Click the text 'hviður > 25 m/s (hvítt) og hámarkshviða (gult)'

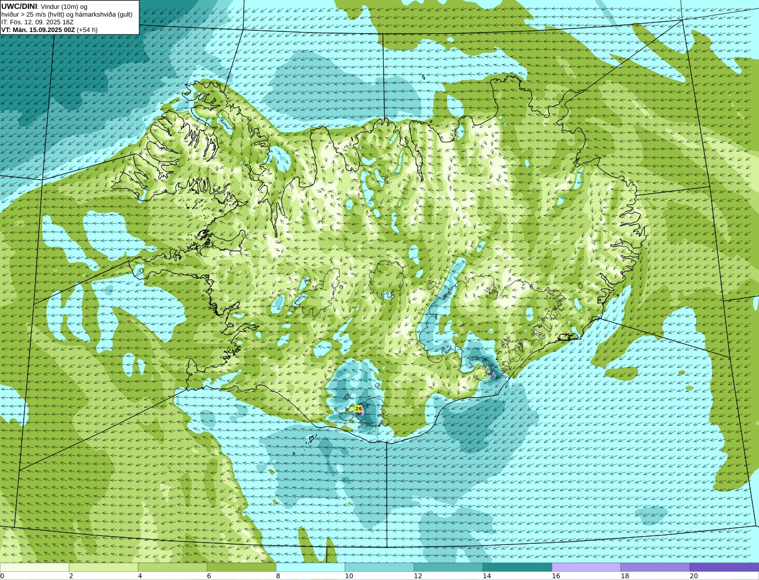tap(67, 14)
